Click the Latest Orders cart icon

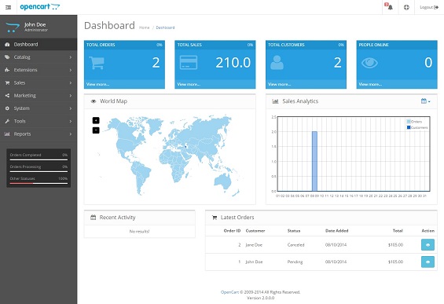[215, 218]
